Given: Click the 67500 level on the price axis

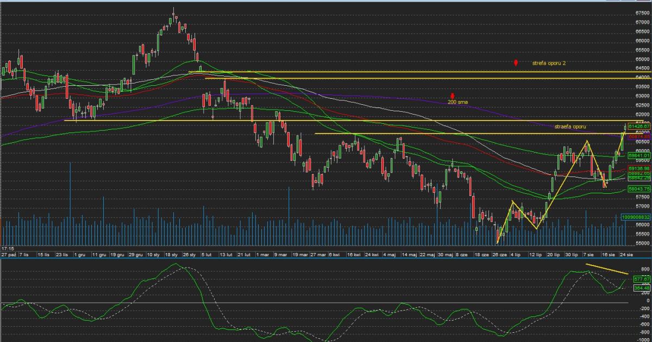Looking at the screenshot, I should click(643, 12).
